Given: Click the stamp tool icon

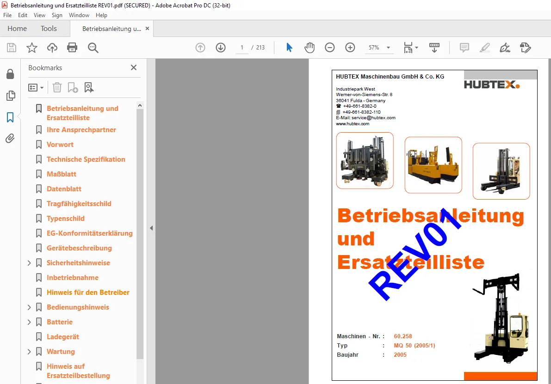Looking at the screenshot, I should pyautogui.click(x=526, y=48).
